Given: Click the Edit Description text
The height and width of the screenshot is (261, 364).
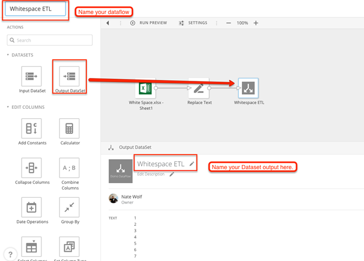Looking at the screenshot, I should coord(151,174).
